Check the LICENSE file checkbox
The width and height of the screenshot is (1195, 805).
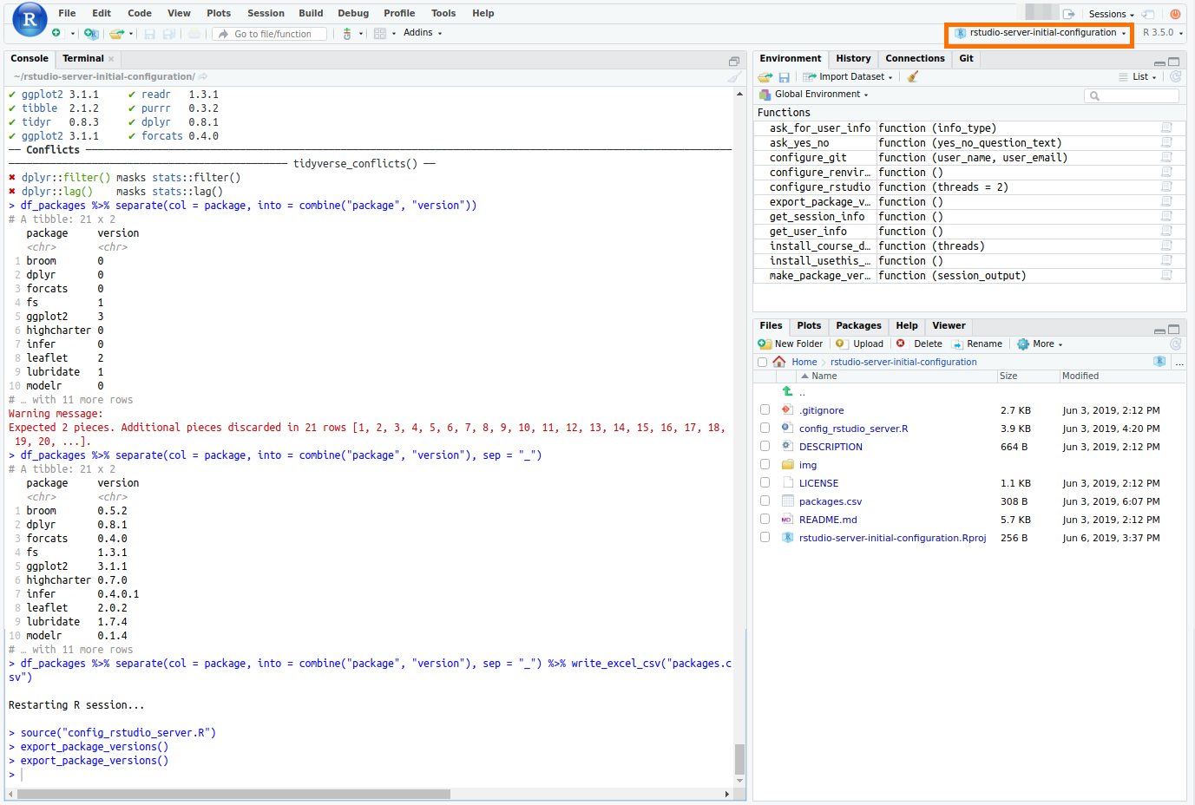(x=765, y=482)
